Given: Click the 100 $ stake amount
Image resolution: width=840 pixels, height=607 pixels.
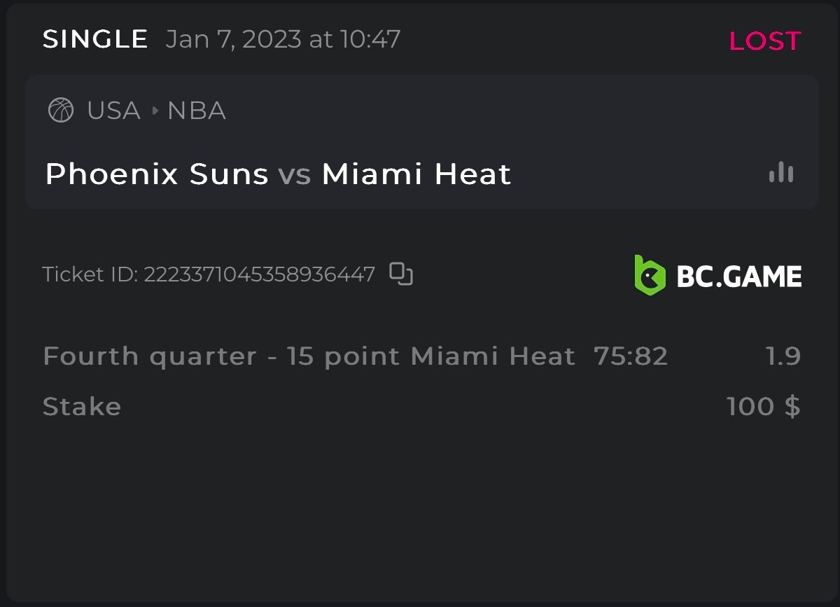Looking at the screenshot, I should 763,407.
